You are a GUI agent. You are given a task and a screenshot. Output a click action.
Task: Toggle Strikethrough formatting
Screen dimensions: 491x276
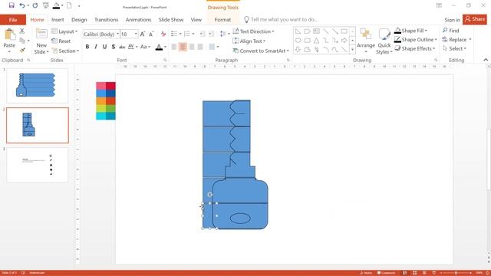122,47
